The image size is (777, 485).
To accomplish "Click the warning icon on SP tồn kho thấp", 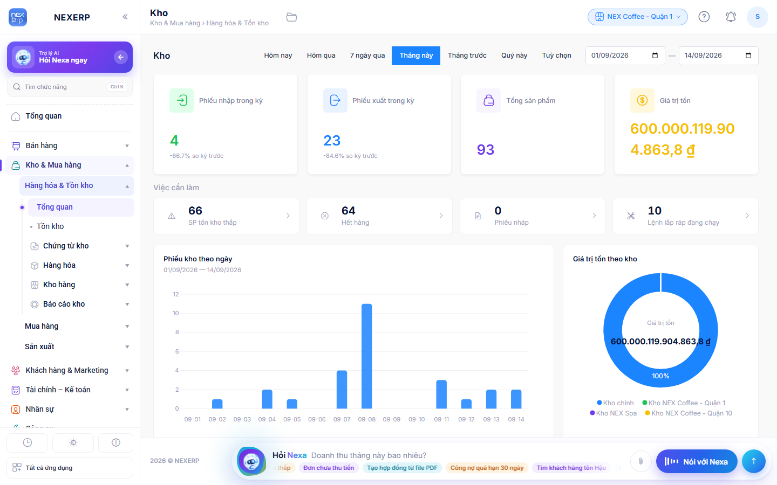I will (172, 216).
